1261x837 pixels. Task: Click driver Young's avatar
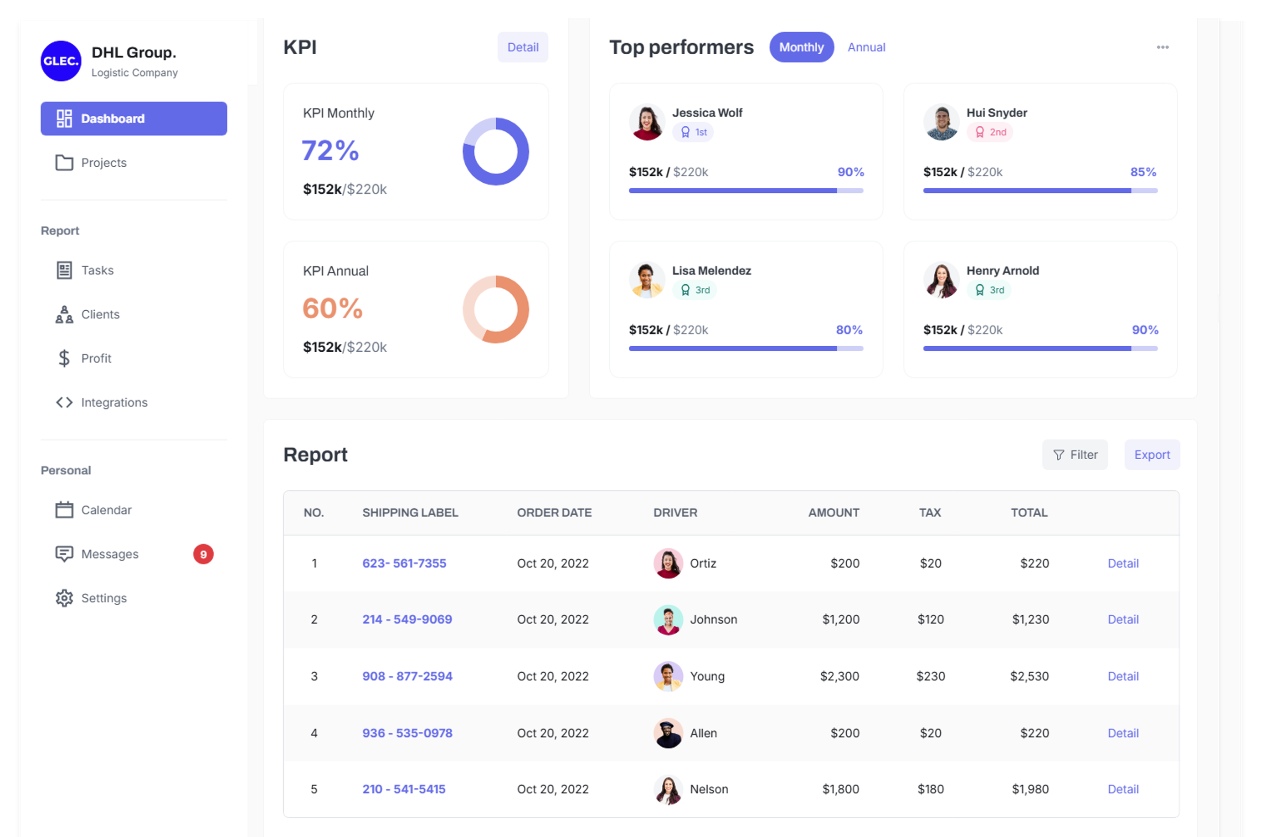pos(668,676)
